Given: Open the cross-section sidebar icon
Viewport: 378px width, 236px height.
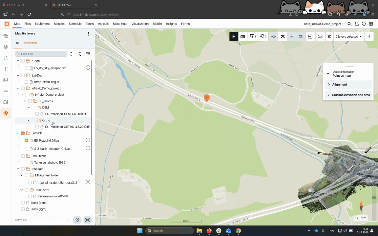Looking at the screenshot, I should point(6,91).
